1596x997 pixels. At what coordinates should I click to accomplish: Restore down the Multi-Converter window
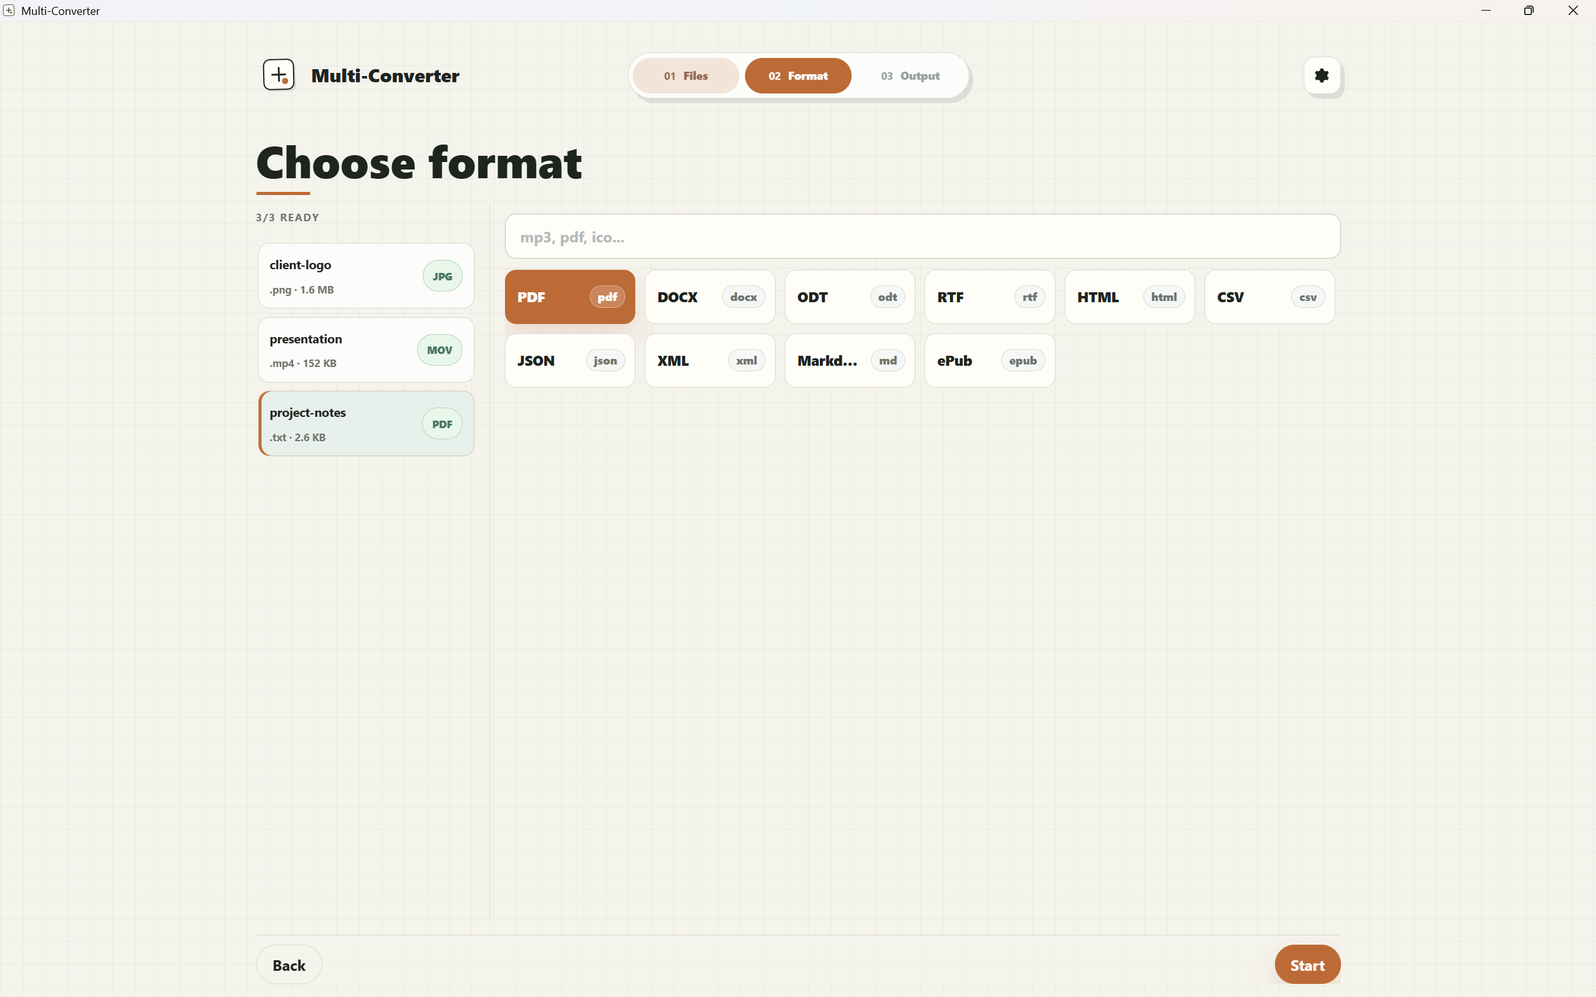coord(1529,11)
